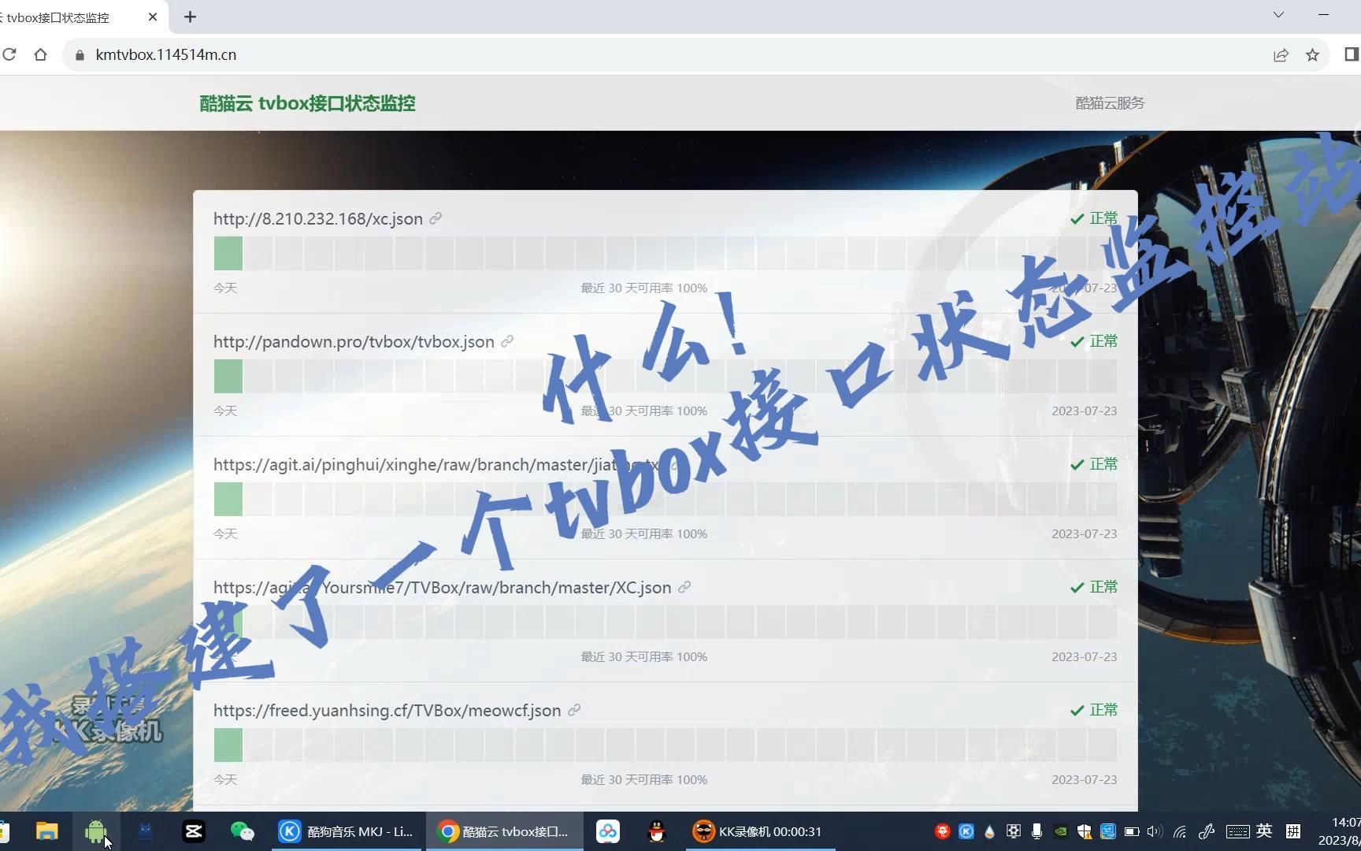Click 正常 status of Yoursmile7 XC.json

[x=1094, y=587]
